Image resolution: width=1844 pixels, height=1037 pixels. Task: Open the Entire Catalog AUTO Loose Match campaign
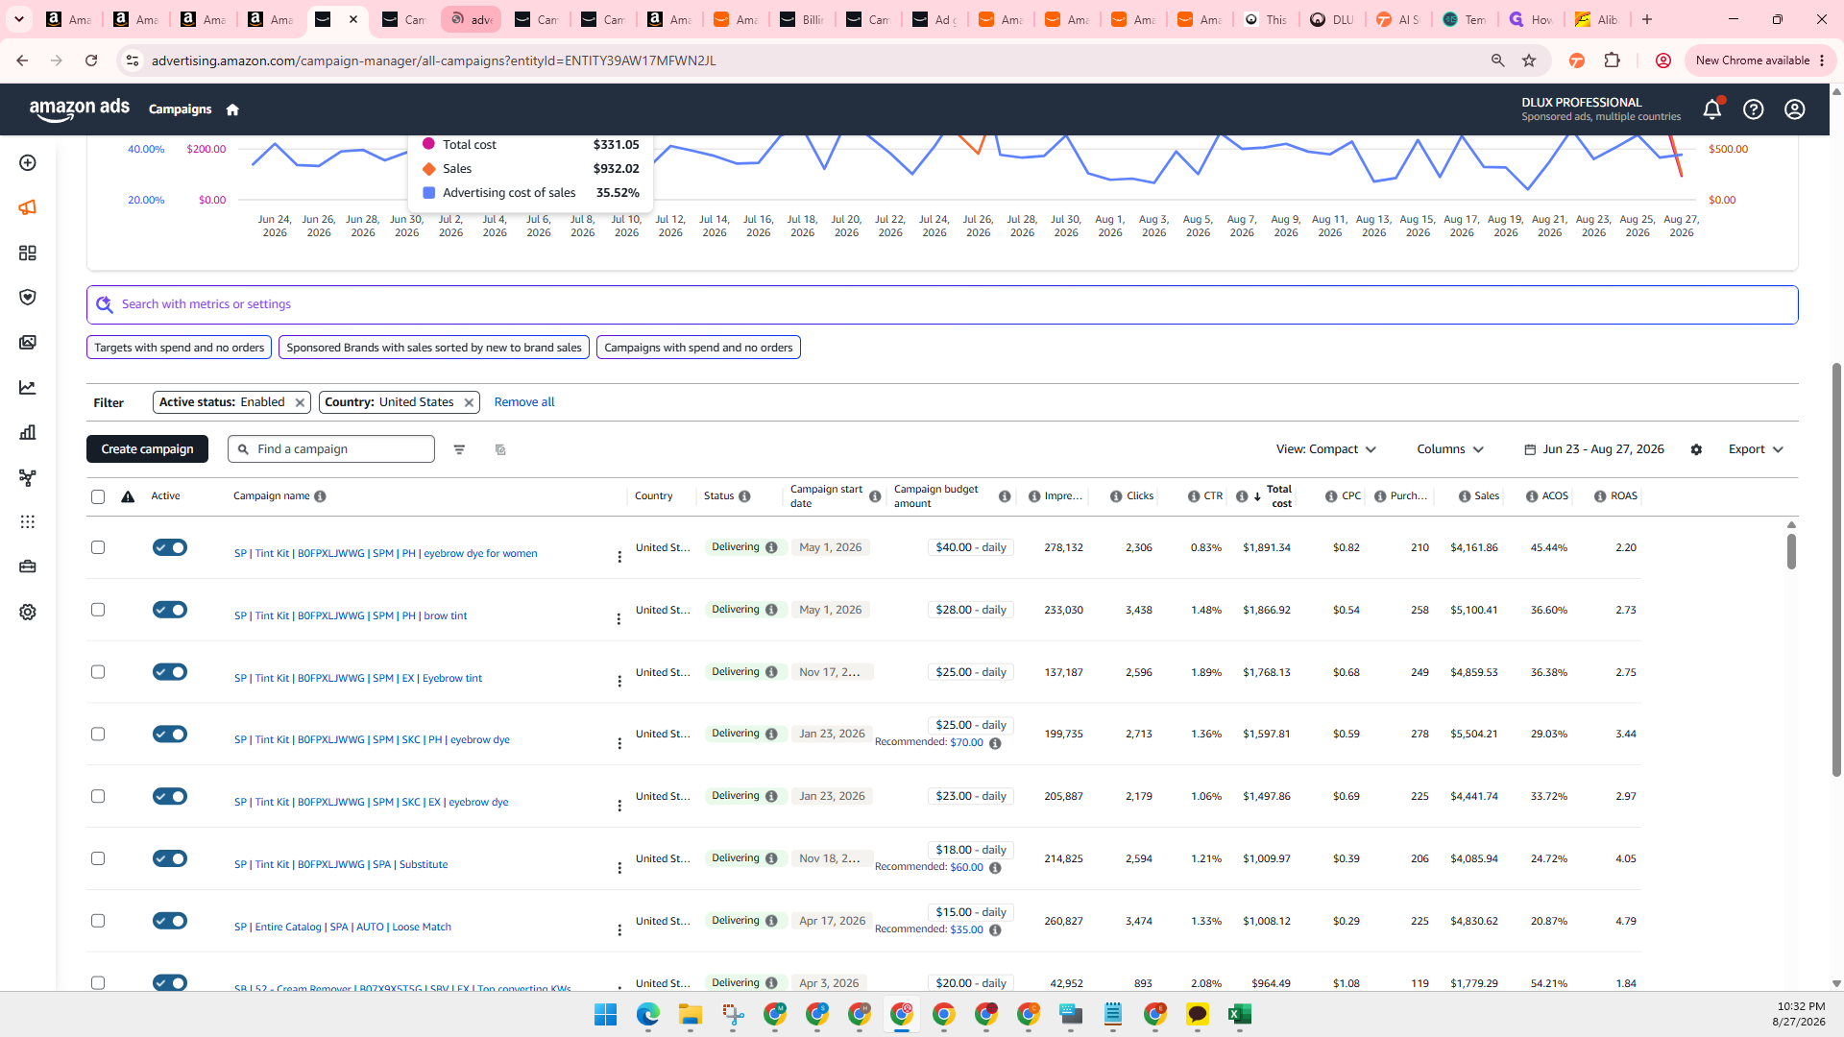(x=343, y=927)
